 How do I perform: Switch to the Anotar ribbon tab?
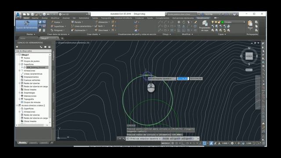tap(45, 18)
